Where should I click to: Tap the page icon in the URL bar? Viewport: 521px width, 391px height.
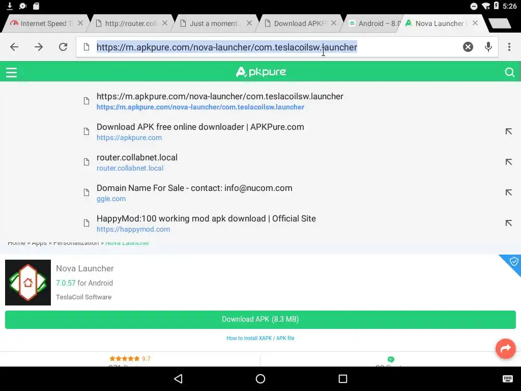tap(86, 47)
